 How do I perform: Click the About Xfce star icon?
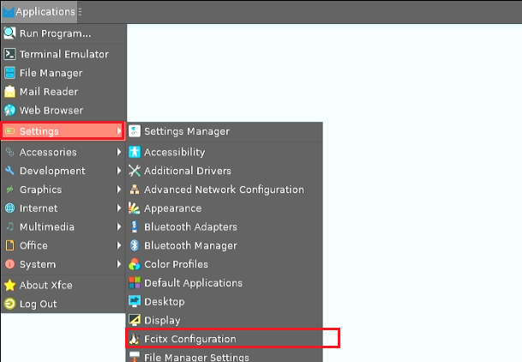point(9,285)
